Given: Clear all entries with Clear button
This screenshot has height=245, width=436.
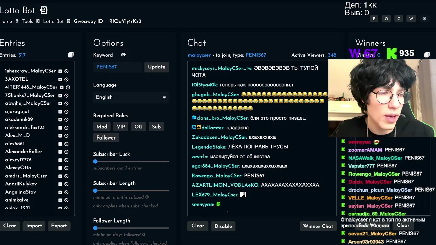Looking at the screenshot, I should [10, 226].
